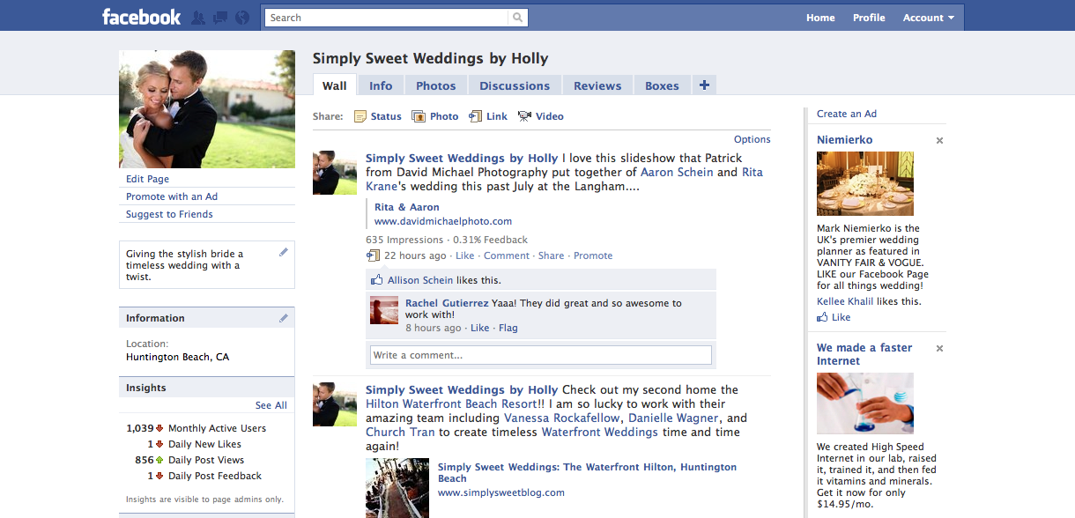Switch to the Info tab
This screenshot has width=1075, height=518.
[381, 85]
